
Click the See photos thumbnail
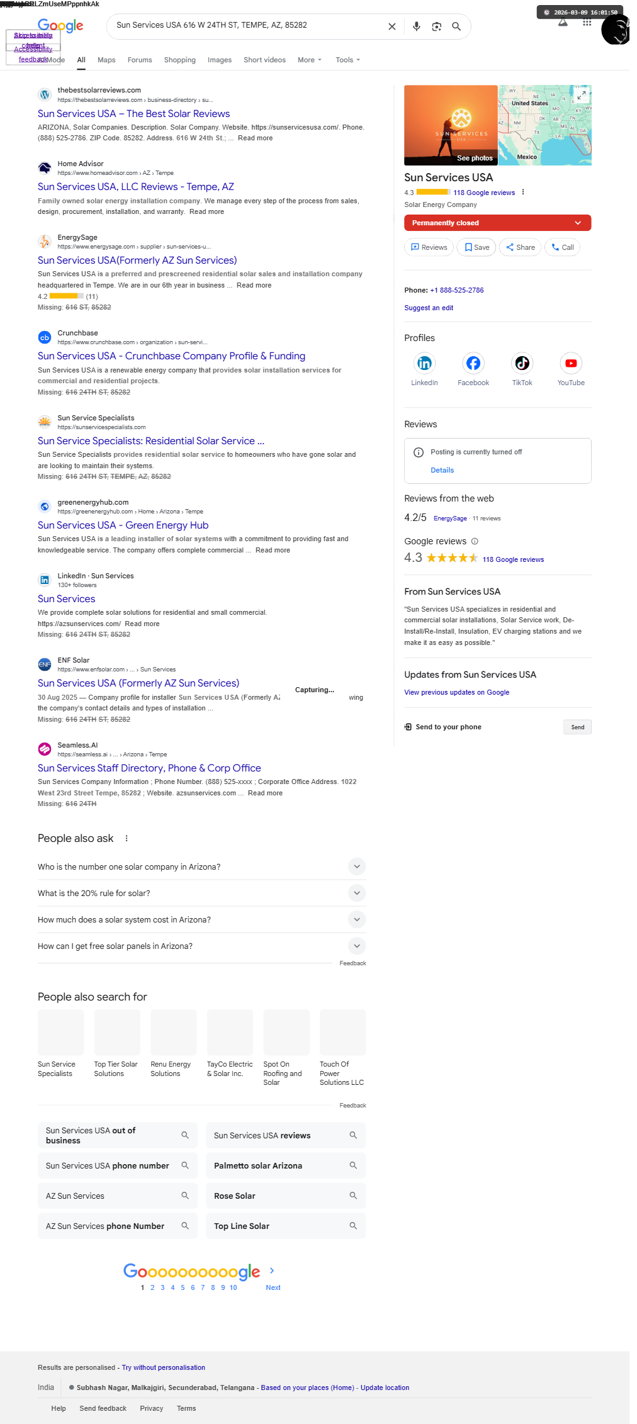(x=451, y=125)
